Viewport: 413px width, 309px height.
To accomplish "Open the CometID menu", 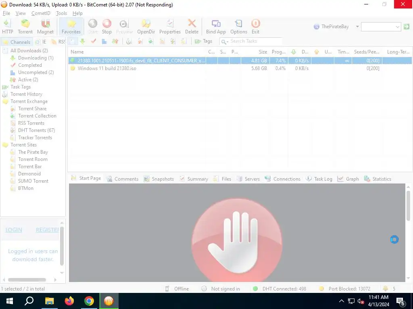I will coord(41,13).
